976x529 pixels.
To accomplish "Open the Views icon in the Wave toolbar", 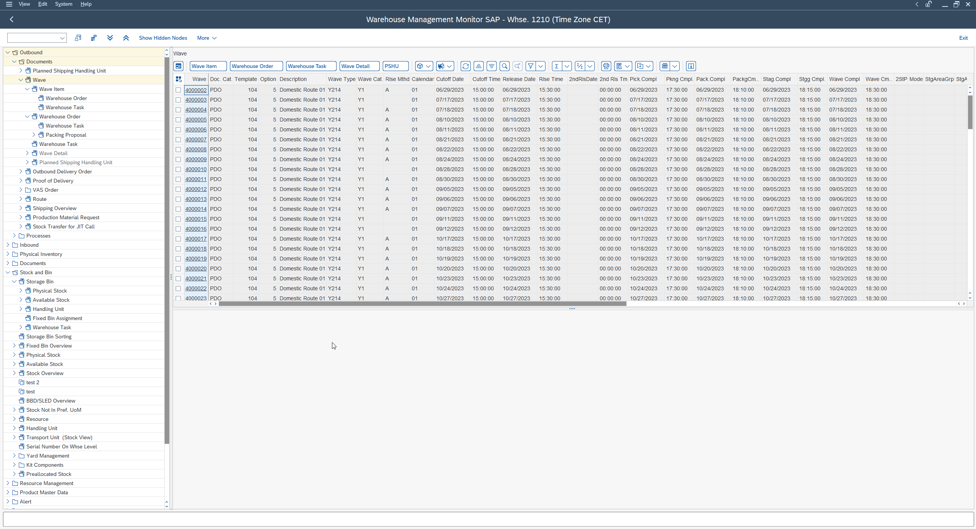I will [619, 66].
